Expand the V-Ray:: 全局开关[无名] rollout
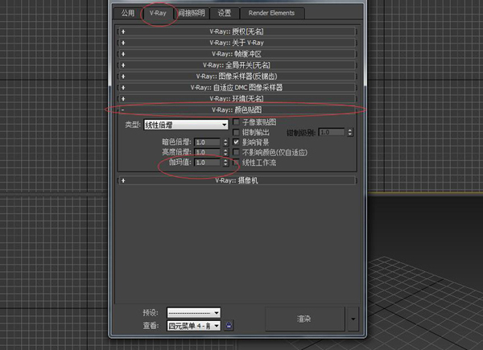 pos(237,65)
